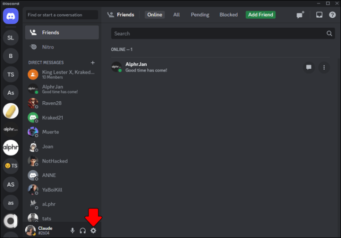Open Kraked21 direct message

point(62,118)
